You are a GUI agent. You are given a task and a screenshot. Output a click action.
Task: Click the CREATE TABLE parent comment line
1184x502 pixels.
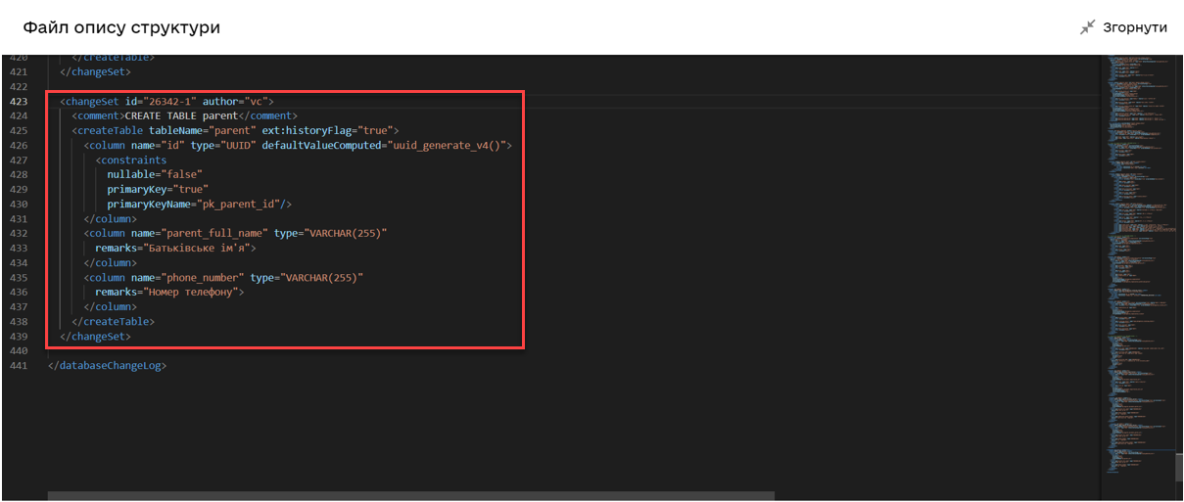[x=184, y=116]
